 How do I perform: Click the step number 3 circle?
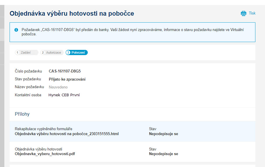pyautogui.click(x=68, y=52)
